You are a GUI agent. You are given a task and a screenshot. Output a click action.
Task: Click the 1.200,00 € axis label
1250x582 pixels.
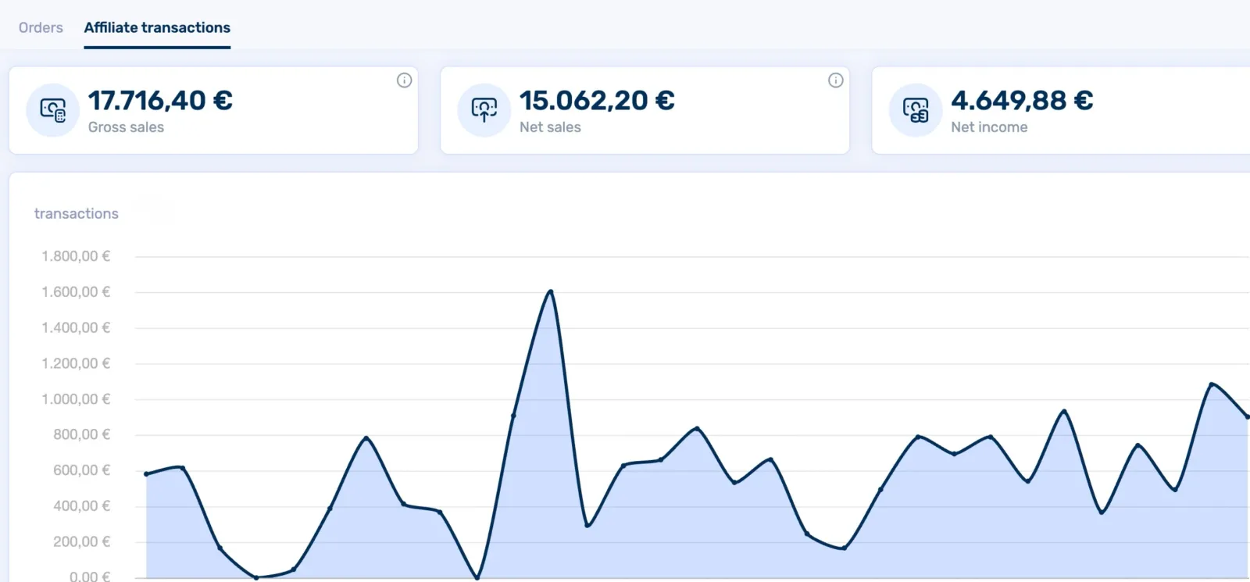click(x=76, y=363)
